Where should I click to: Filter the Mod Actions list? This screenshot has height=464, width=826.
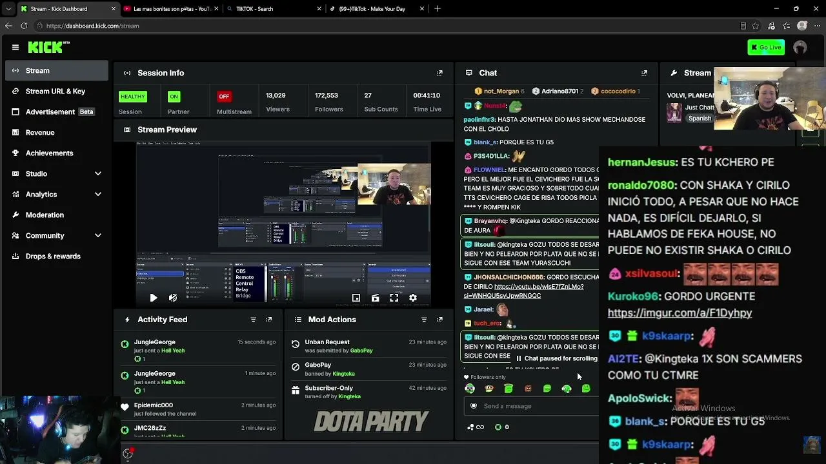pos(424,320)
